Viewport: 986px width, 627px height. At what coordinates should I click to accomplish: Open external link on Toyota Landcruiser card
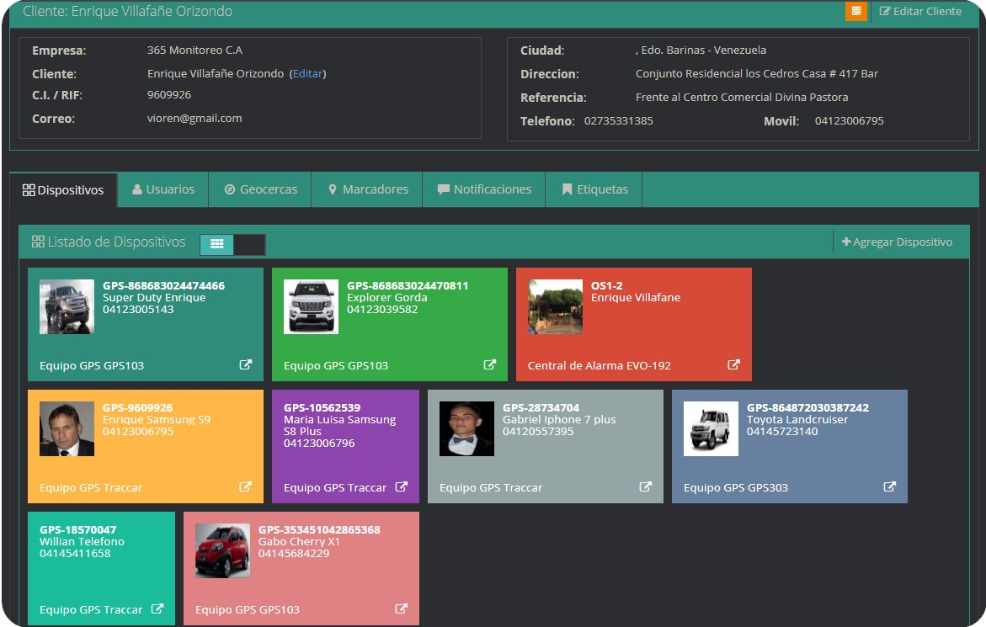[x=889, y=487]
